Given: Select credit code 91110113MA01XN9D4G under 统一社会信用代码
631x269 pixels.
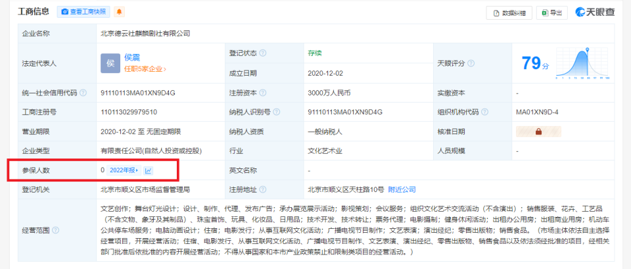Looking at the screenshot, I should [138, 93].
